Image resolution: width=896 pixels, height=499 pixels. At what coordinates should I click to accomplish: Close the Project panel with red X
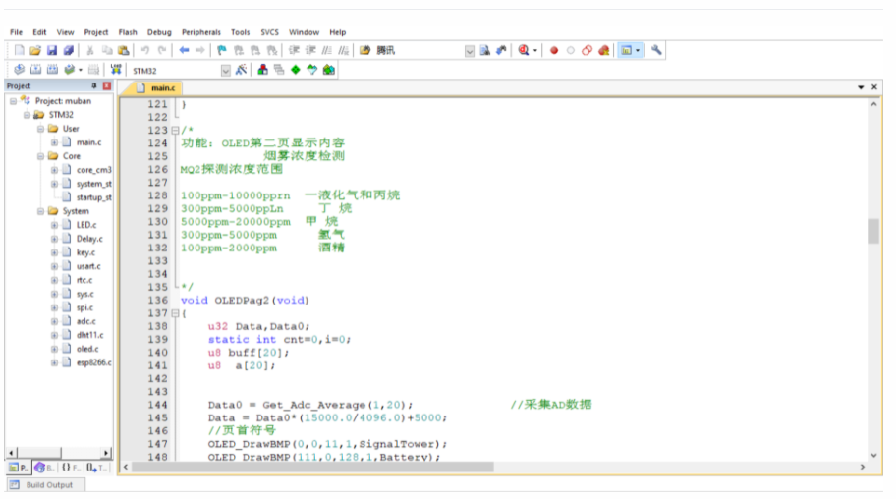[107, 85]
